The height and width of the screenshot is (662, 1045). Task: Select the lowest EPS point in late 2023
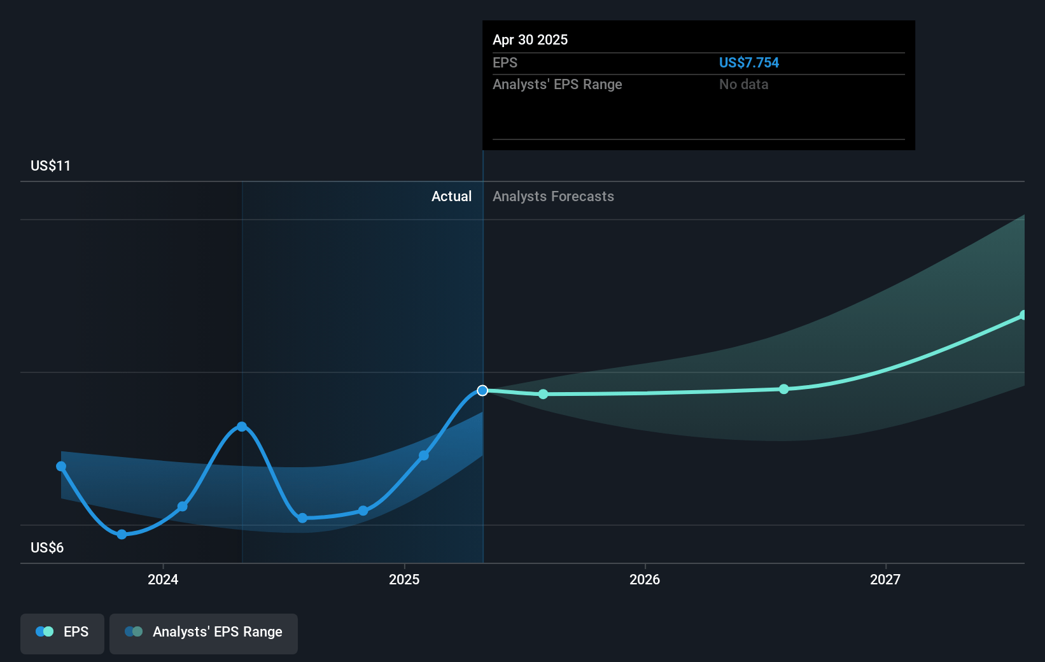pos(122,534)
